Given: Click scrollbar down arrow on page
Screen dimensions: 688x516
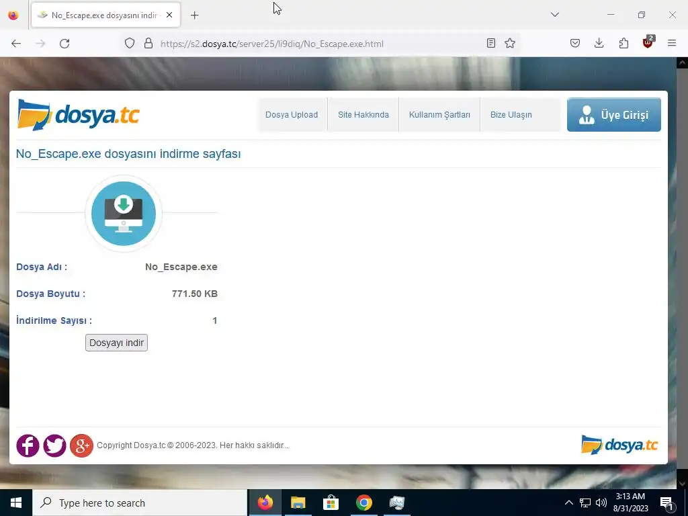Looking at the screenshot, I should coord(682,484).
